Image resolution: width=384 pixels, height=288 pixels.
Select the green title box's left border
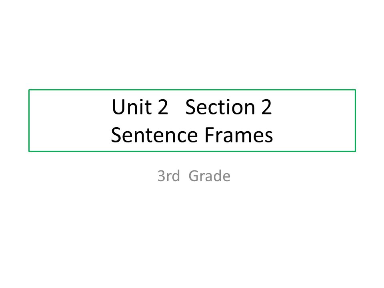click(x=29, y=120)
